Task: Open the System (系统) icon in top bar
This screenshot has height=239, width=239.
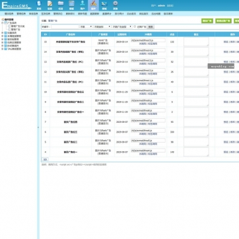Action: coord(39,5)
